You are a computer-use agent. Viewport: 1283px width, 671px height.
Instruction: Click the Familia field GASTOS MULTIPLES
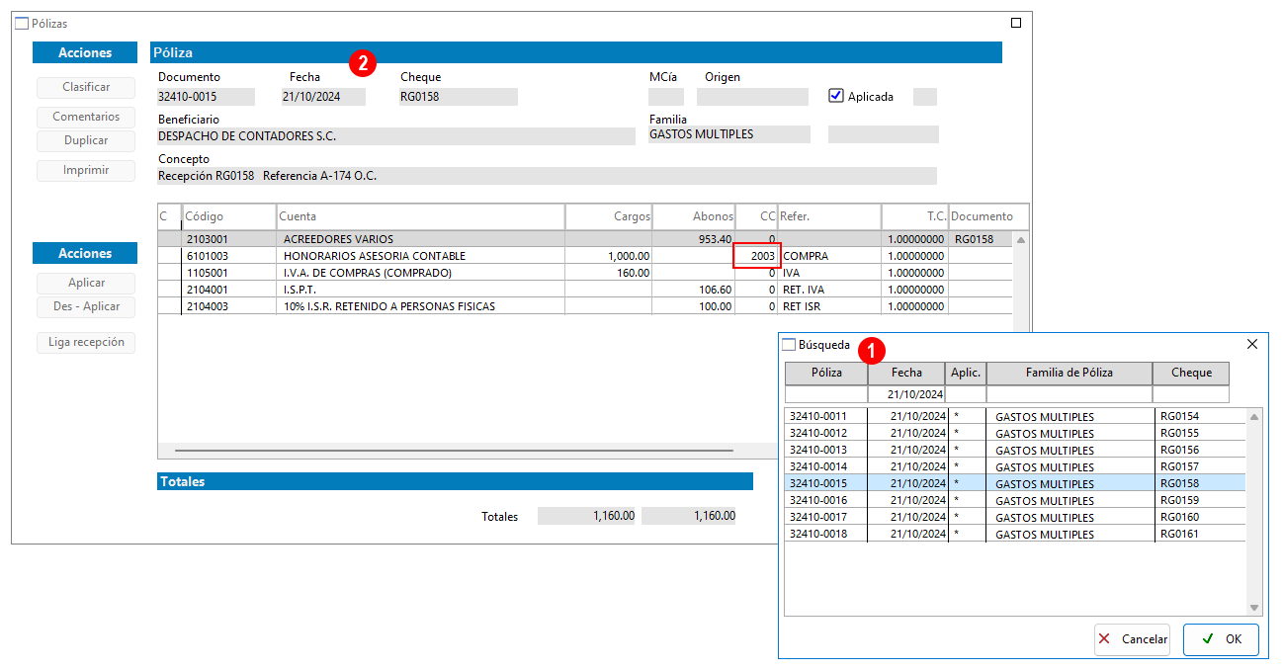729,134
